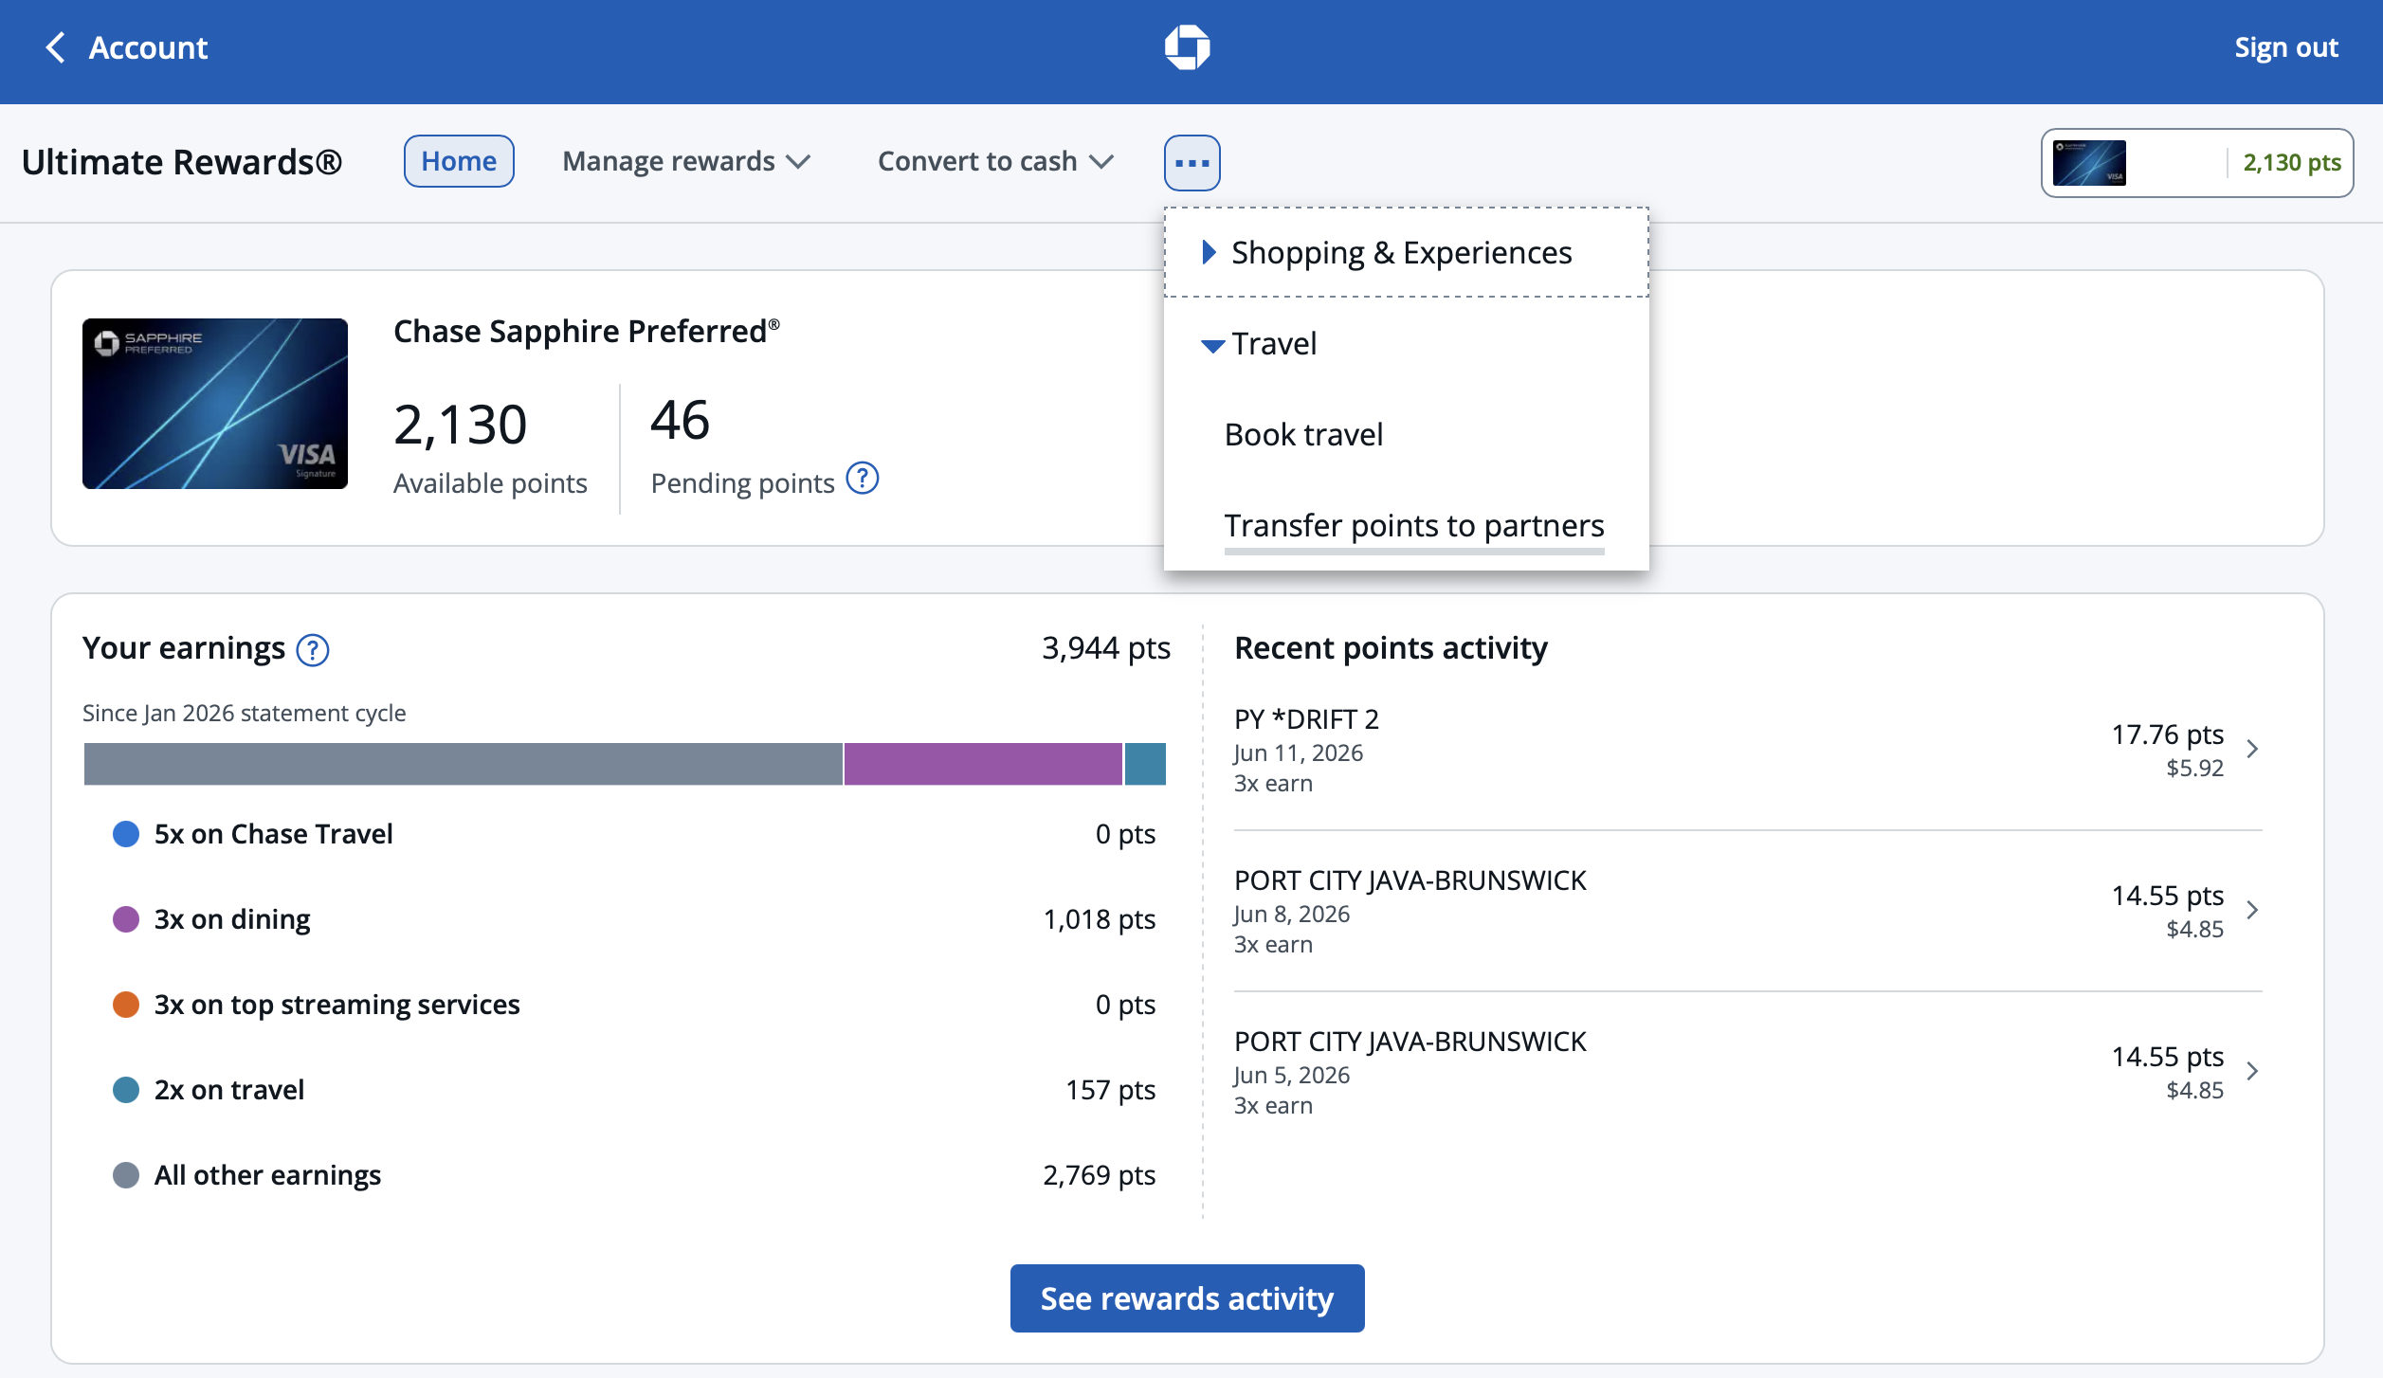Click the teal segment of earnings bar
This screenshot has width=2383, height=1378.
point(1145,764)
